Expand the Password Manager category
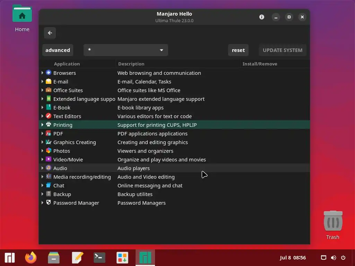Screen dimensions: 355x266 tap(42, 203)
